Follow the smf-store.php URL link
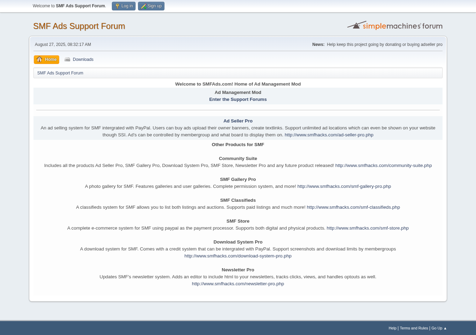The image size is (476, 335). click(368, 228)
